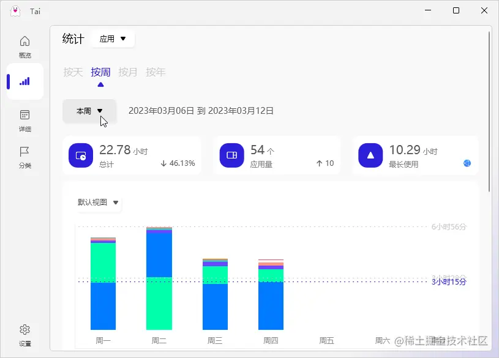The width and height of the screenshot is (499, 358).
Task: Click the triangle icon on 最长使用 card
Action: tap(370, 155)
